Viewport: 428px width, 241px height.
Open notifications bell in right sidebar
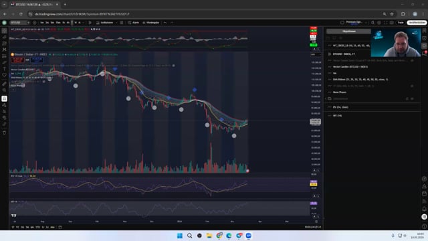pos(424,209)
